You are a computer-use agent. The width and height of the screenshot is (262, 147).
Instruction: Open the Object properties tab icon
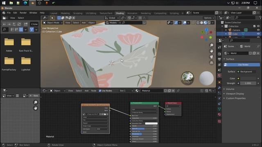219,82
